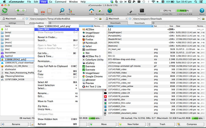Click the Network globe icon
The image size is (206, 128).
coord(110,11)
